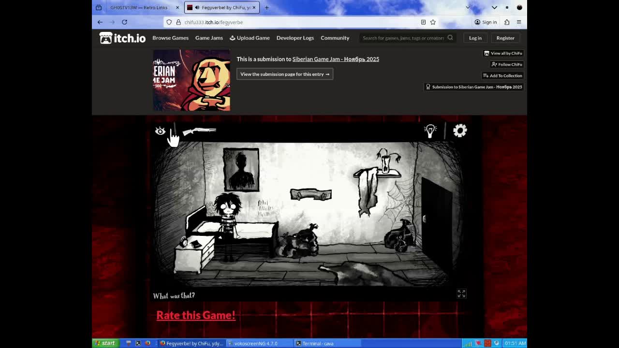View the submission page for this entry
The height and width of the screenshot is (348, 619).
point(285,74)
